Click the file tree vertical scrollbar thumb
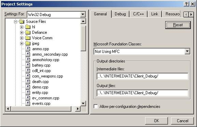The image size is (197, 127). click(x=83, y=38)
